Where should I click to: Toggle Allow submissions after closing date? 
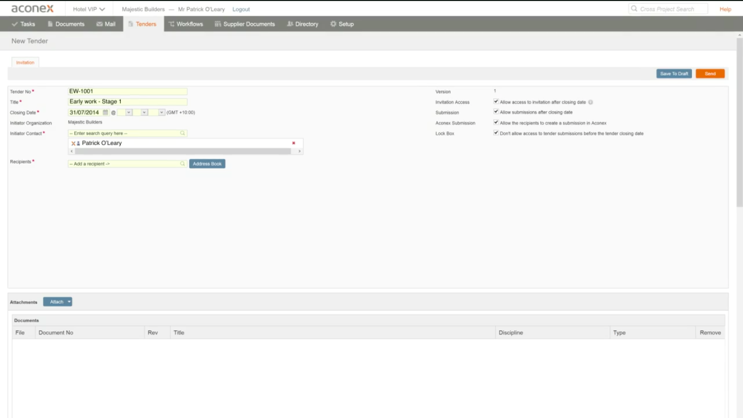click(x=496, y=112)
